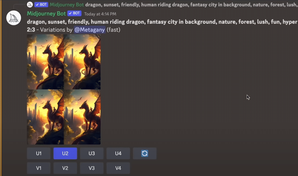Upscale image one with U1
Viewport: 298px width, 176px height.
coord(39,153)
